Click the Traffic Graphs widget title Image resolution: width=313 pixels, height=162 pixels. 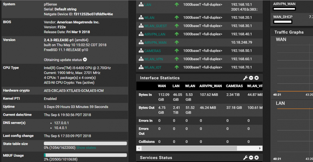289,32
